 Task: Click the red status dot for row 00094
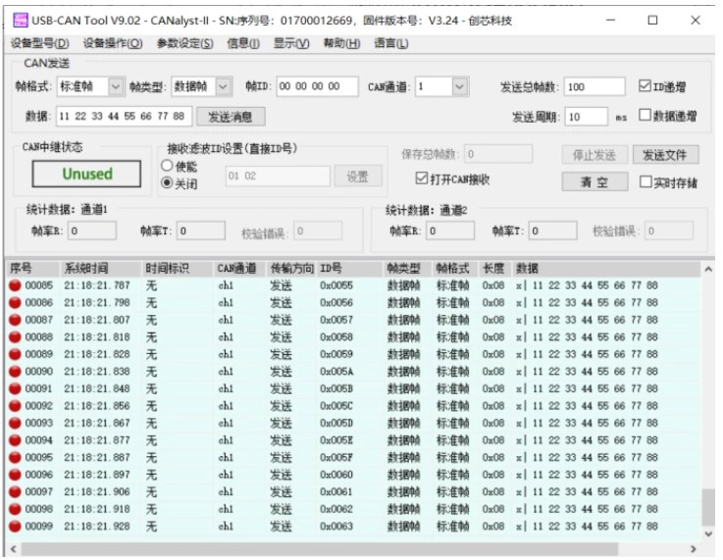15,440
